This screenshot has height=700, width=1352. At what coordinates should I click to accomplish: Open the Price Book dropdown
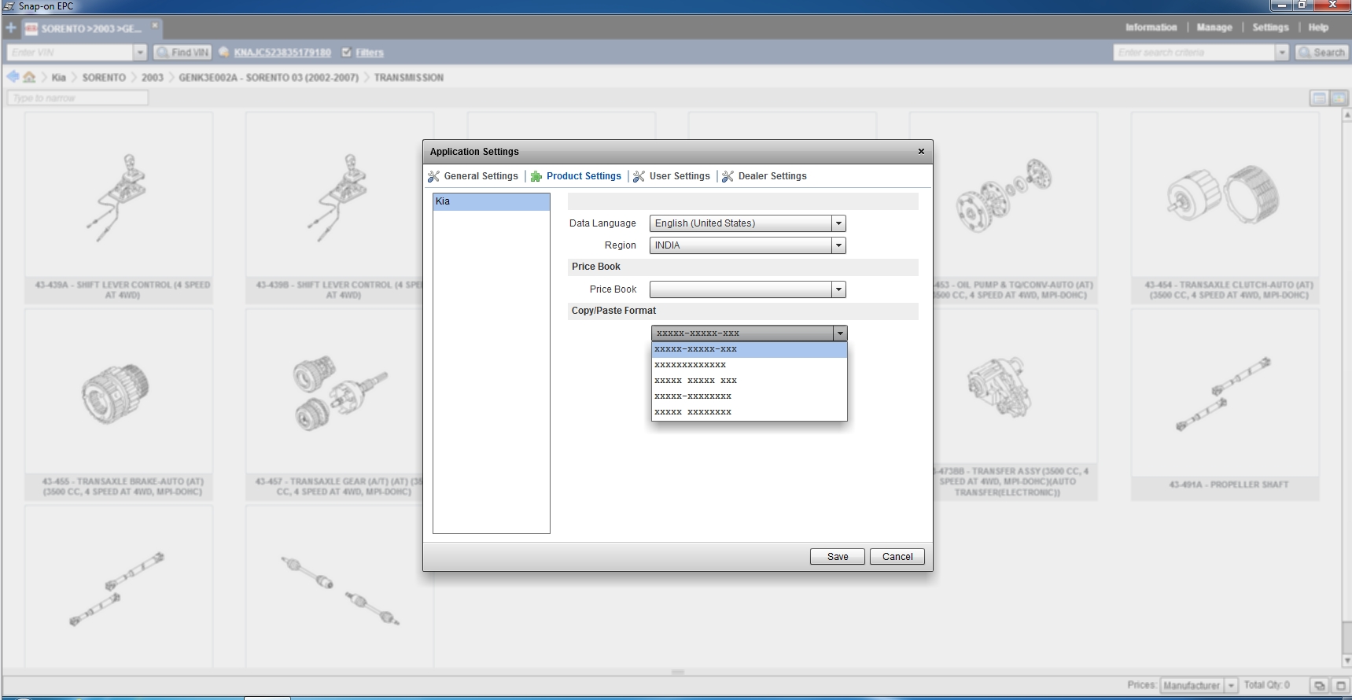point(839,289)
